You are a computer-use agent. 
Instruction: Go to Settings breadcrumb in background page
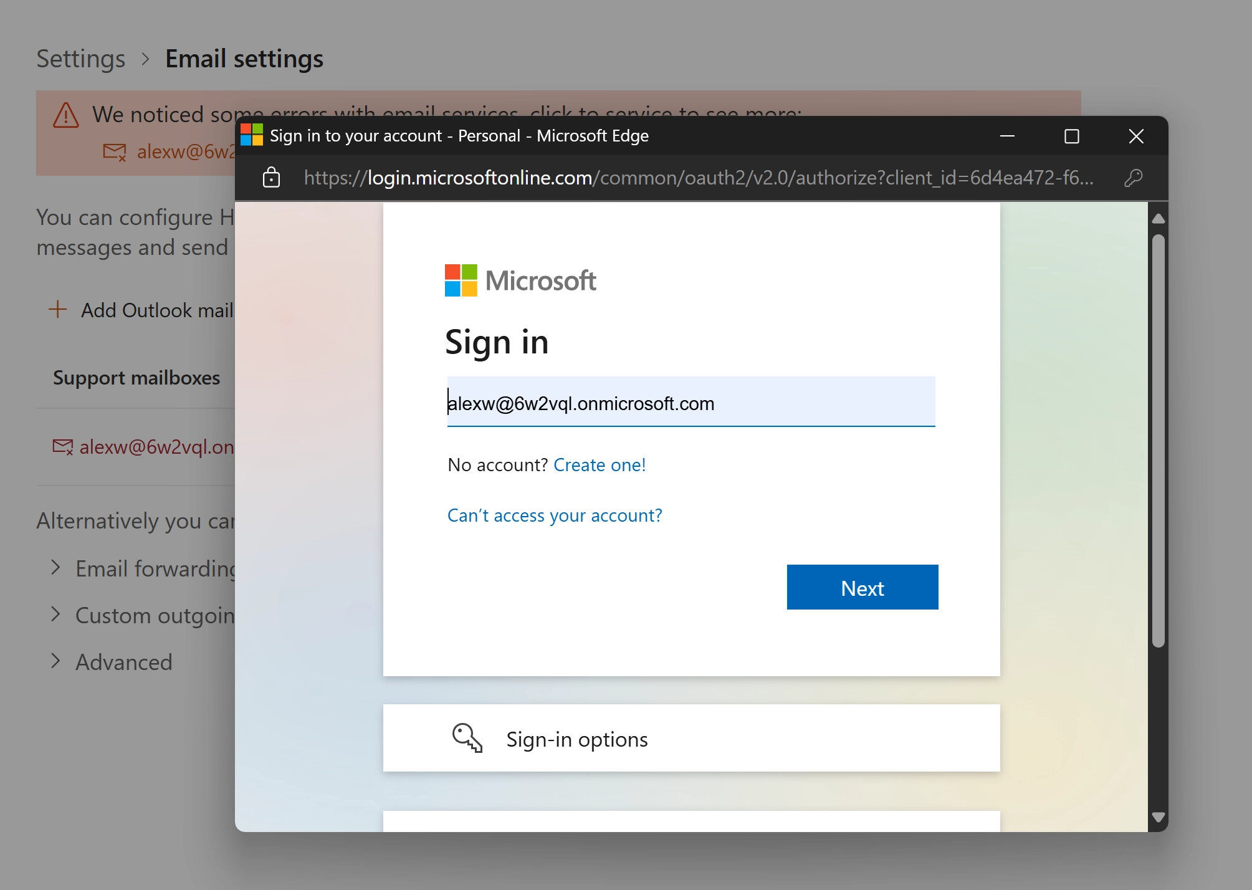pos(80,59)
